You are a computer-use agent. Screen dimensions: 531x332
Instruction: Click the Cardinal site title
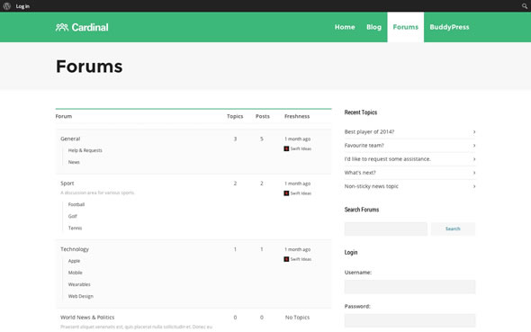pyautogui.click(x=90, y=27)
